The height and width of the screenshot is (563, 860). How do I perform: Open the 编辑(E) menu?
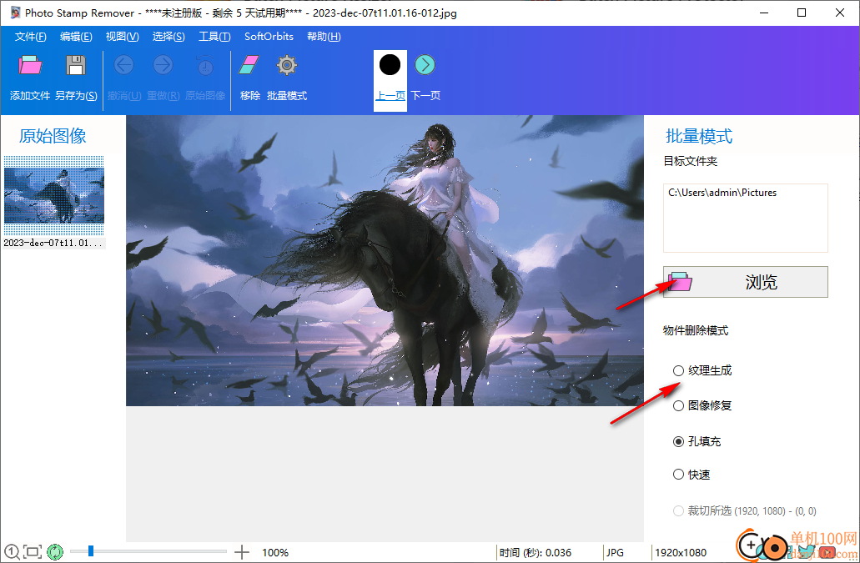[x=76, y=36]
